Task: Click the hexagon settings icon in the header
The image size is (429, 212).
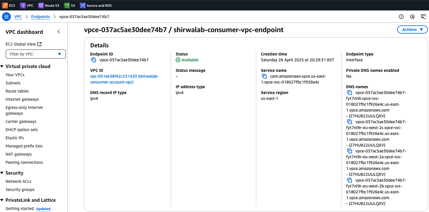Action: click(412, 17)
